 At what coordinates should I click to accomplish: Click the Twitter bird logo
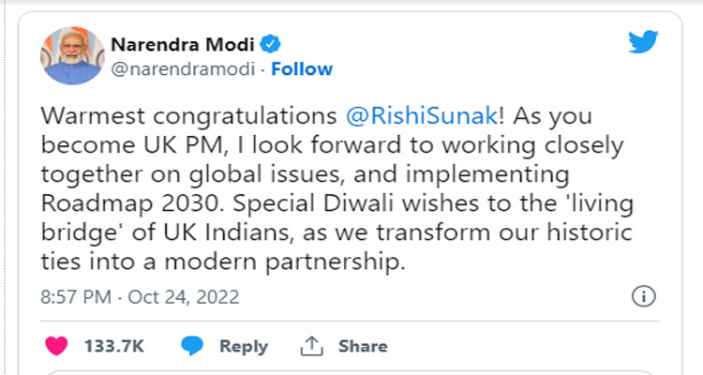click(644, 45)
